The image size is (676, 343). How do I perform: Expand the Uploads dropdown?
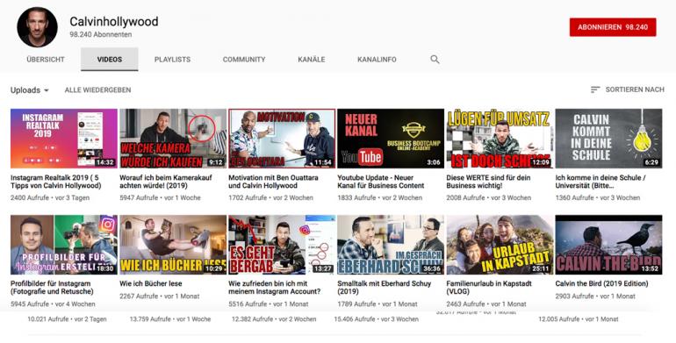coord(30,90)
